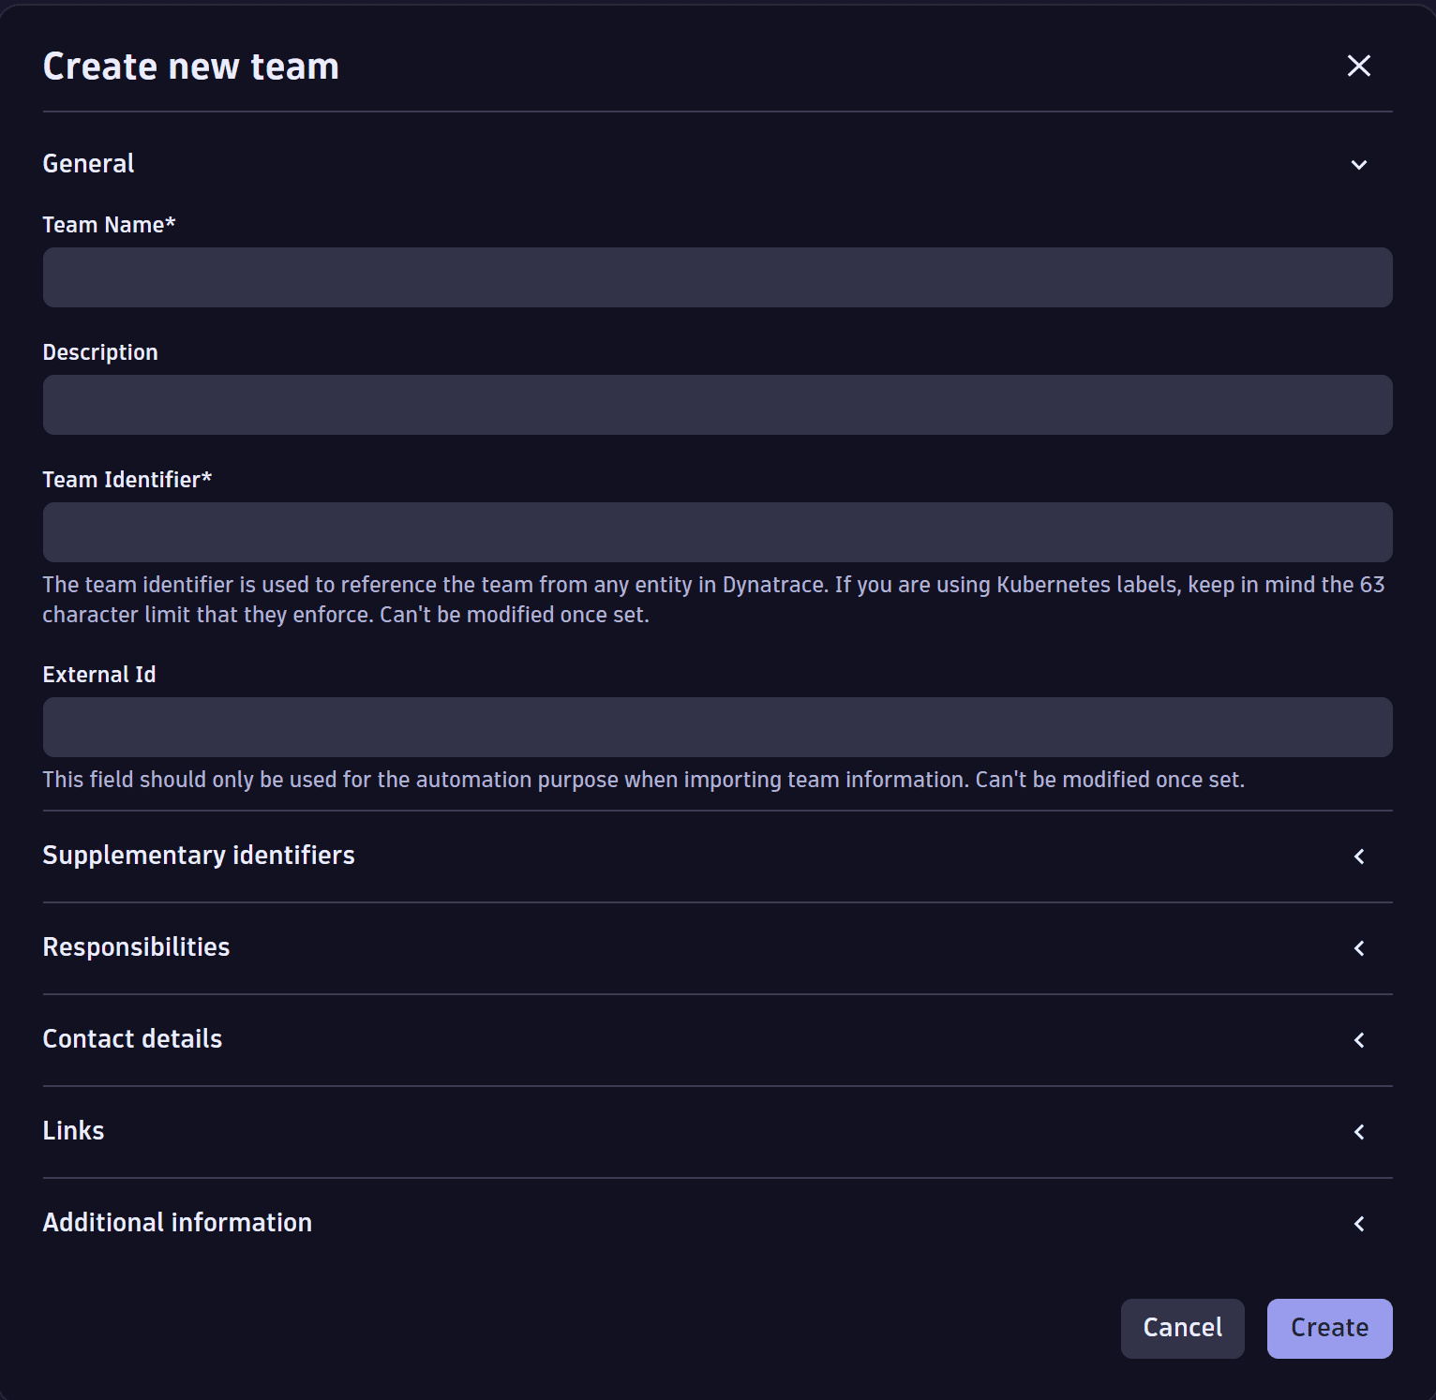Viewport: 1436px width, 1400px height.
Task: Click inside the Team Name field
Action: point(717,276)
